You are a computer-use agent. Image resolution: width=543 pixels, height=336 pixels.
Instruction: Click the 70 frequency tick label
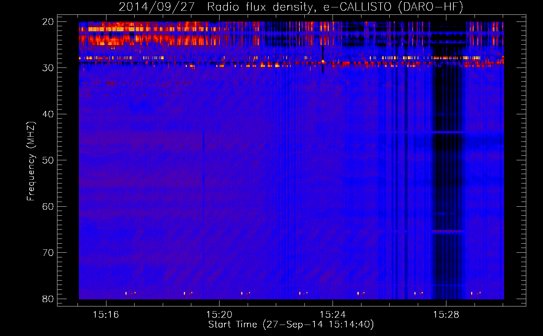tap(48, 253)
